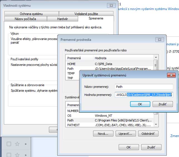Confirm the variable edit with OK
Screen dimensions: 179x157
pyautogui.click(x=140, y=104)
